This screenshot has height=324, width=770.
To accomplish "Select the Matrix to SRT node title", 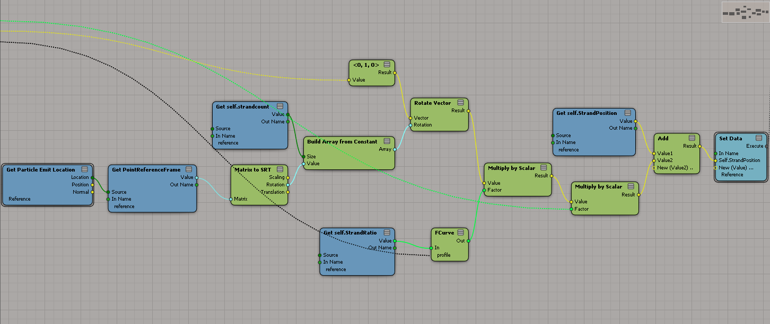I will click(x=252, y=170).
